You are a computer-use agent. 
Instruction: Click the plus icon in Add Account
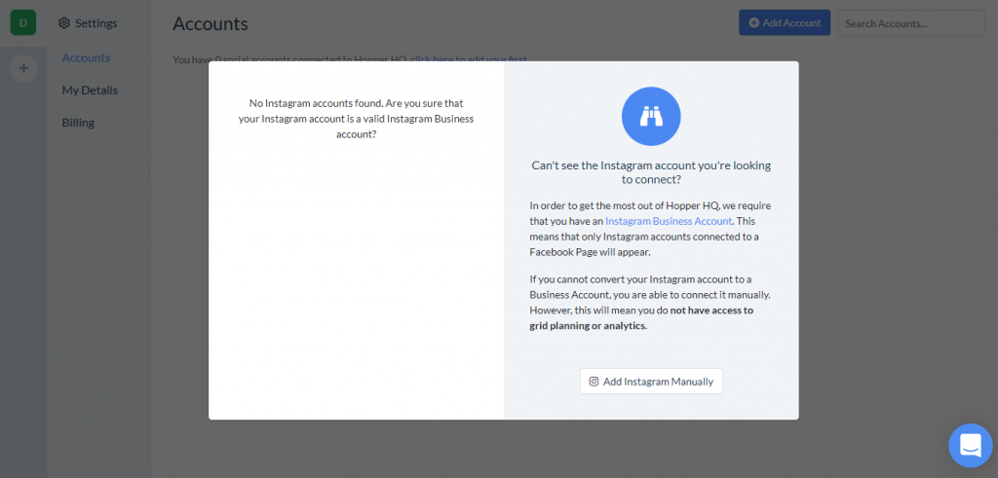pos(752,23)
